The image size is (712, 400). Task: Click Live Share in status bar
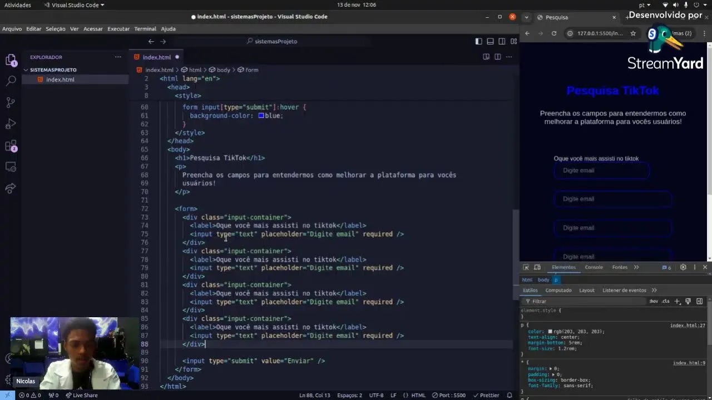(81, 395)
